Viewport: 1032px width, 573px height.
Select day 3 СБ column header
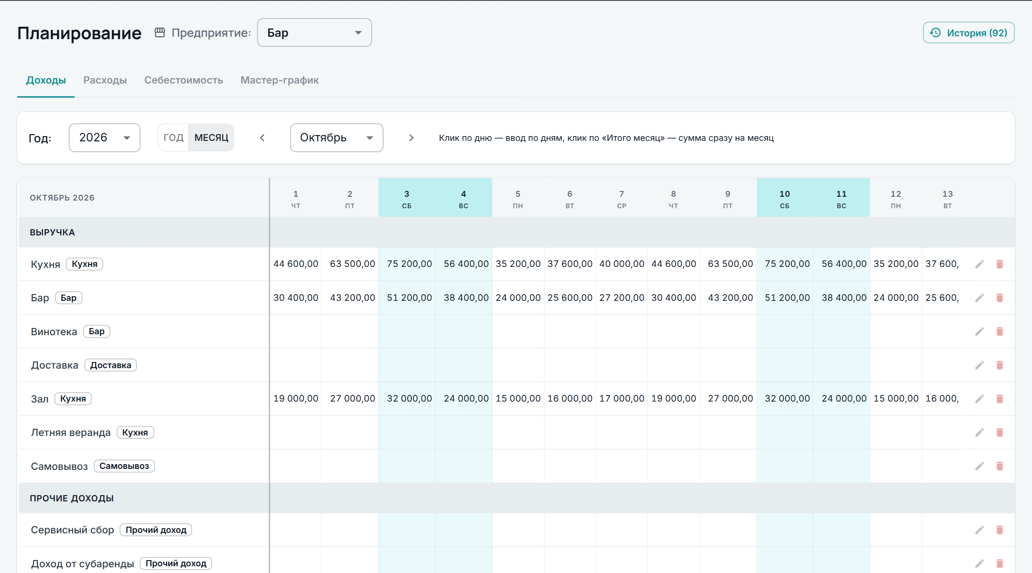pyautogui.click(x=407, y=198)
